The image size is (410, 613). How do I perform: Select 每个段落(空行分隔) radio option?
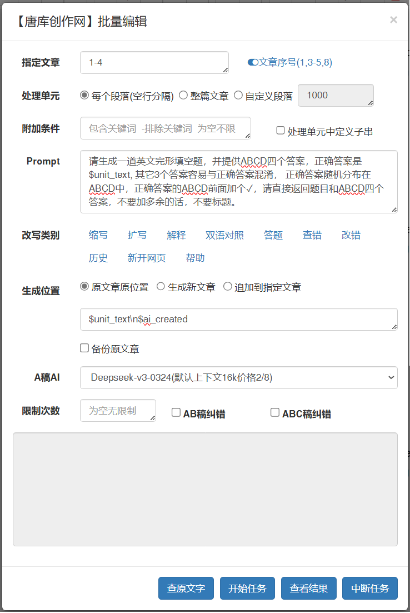tap(84, 95)
